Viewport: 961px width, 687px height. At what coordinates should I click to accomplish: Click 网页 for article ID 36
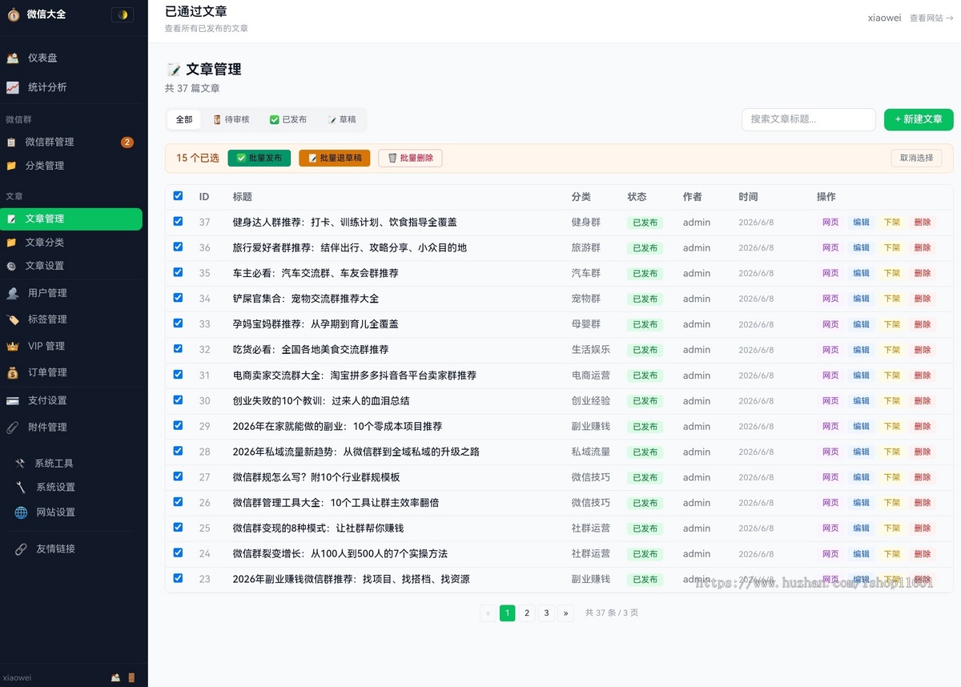(830, 248)
